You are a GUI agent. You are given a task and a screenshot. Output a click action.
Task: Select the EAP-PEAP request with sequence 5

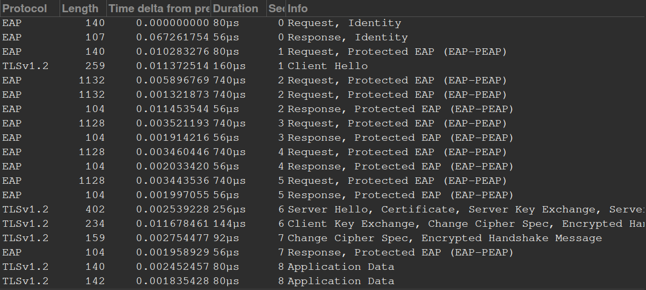pos(397,181)
